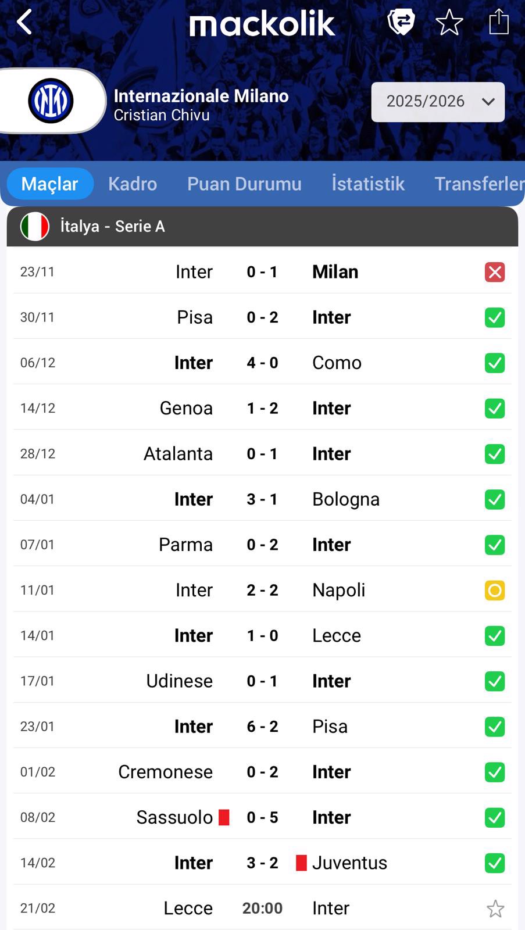Open the Sassuolo 0 - 5 Inter match

click(262, 817)
